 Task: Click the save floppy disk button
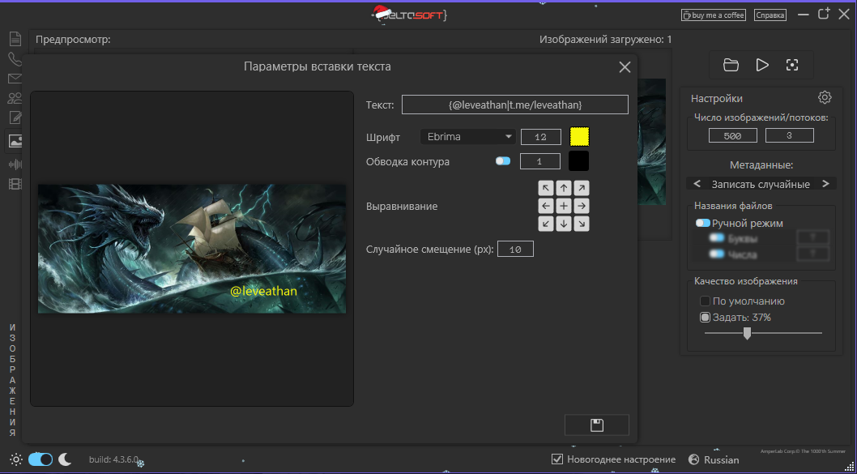click(x=597, y=425)
